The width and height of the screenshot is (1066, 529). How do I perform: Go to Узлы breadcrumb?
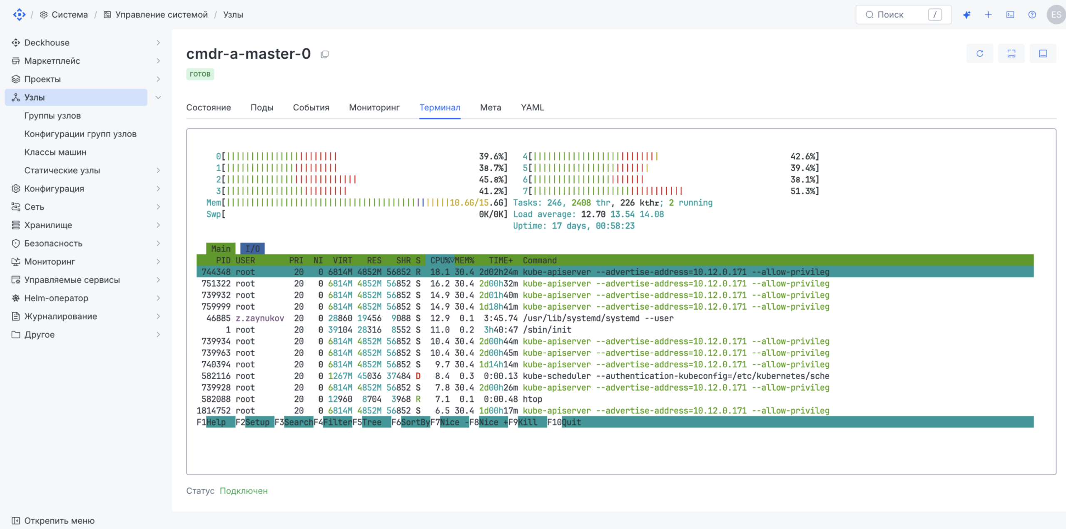tap(233, 15)
